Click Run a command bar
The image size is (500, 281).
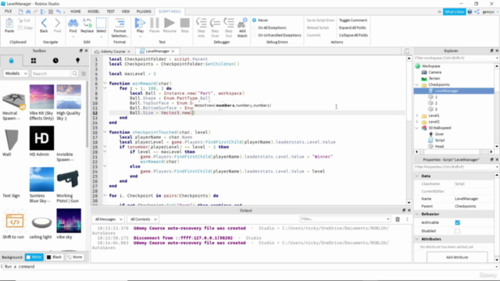click(248, 266)
